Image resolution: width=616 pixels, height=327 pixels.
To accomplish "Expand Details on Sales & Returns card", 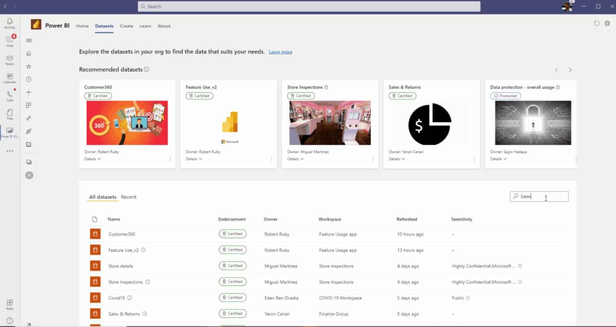I will (397, 159).
